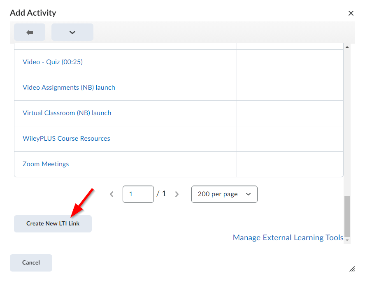The width and height of the screenshot is (365, 281).
Task: Go to the next page chevron
Action: pyautogui.click(x=177, y=194)
